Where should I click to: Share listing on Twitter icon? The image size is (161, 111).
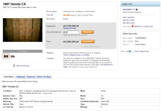pyautogui.click(x=132, y=51)
